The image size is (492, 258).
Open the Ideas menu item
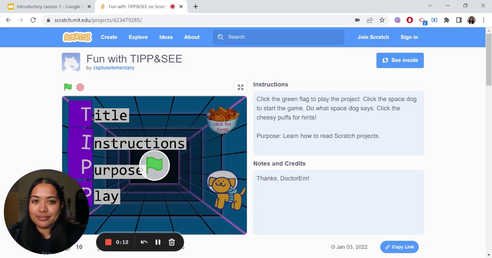click(166, 37)
